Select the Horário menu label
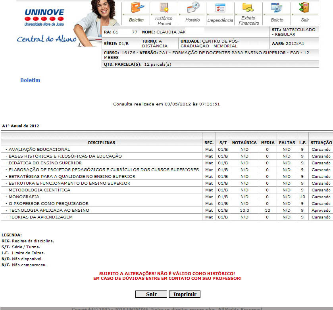This screenshot has width=333, height=310. coord(192,20)
